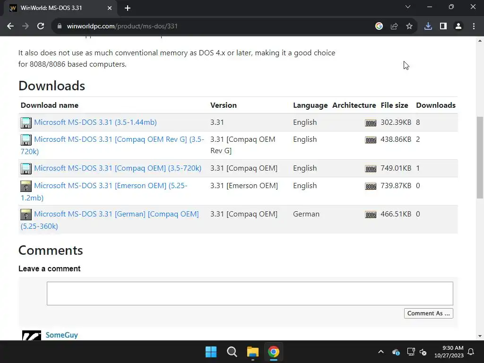Screen dimensions: 484x363
Task: Click the 3.31 [Emerson OEM] version cell
Action: coord(244,185)
